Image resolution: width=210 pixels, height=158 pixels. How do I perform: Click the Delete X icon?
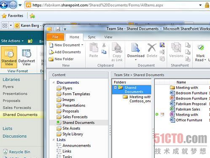(x=152, y=48)
